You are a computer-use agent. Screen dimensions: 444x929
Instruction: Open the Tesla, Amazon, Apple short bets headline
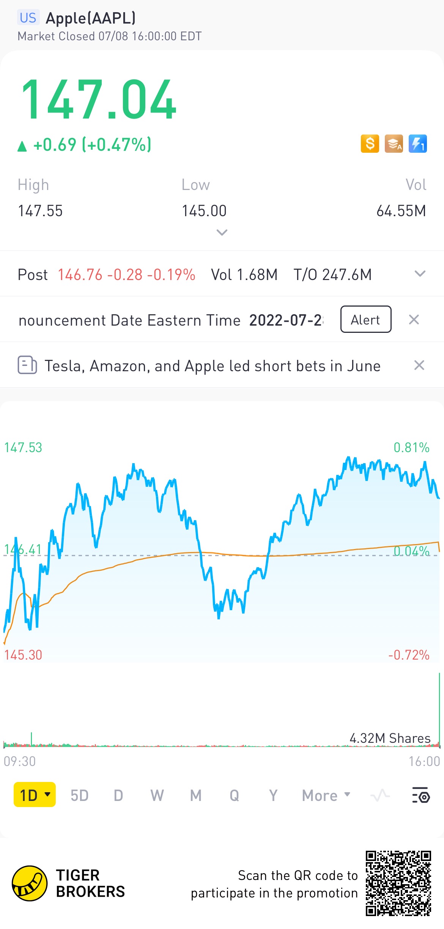click(x=213, y=366)
